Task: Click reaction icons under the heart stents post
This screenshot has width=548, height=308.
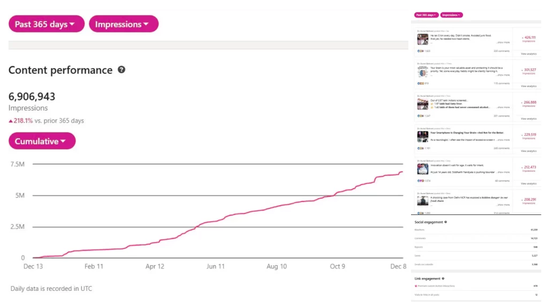Action: tap(421, 51)
